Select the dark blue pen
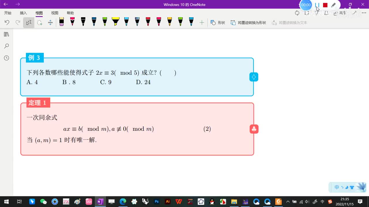 click(x=94, y=22)
